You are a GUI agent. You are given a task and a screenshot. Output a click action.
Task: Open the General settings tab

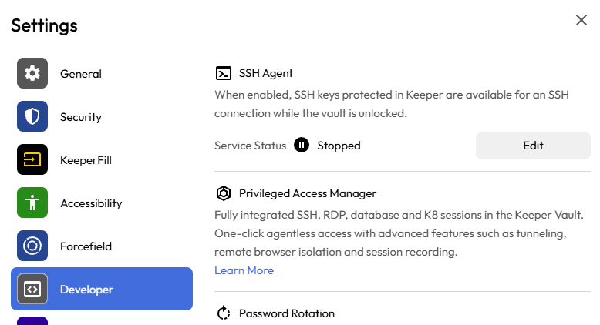[81, 74]
